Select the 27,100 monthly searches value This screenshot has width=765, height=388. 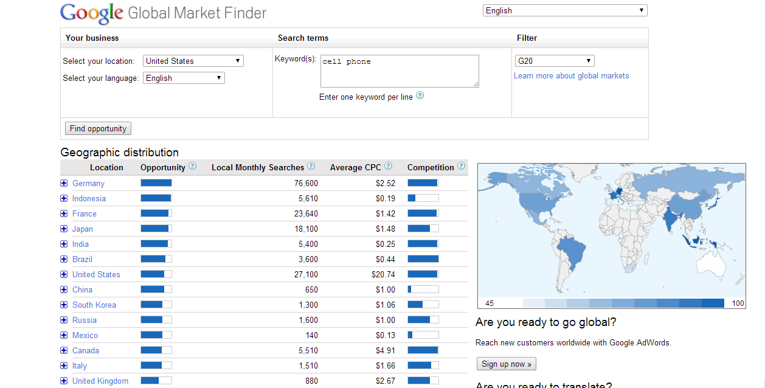point(306,274)
